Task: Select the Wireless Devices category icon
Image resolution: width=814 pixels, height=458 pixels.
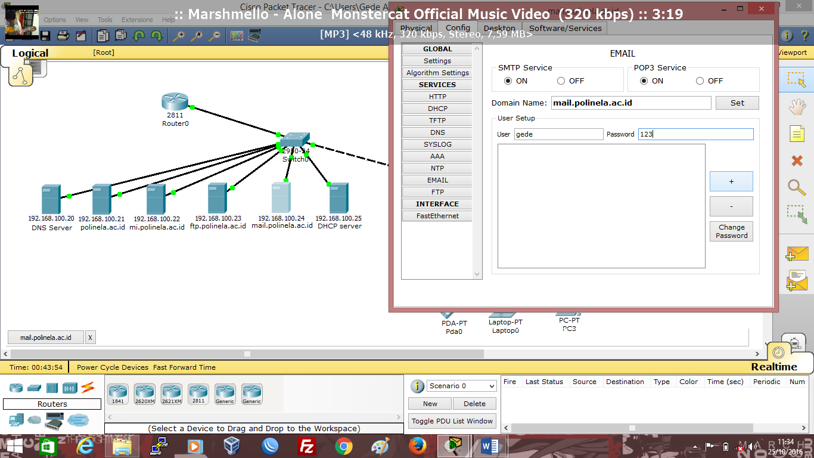Action: (x=70, y=388)
